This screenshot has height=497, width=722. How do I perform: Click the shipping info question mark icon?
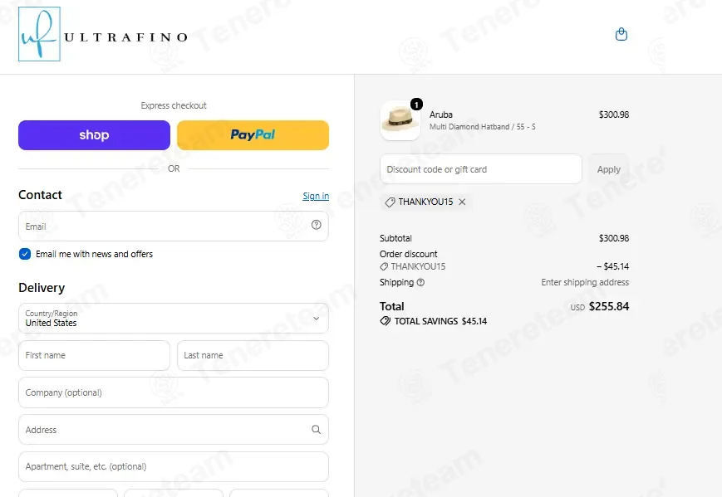(x=420, y=282)
